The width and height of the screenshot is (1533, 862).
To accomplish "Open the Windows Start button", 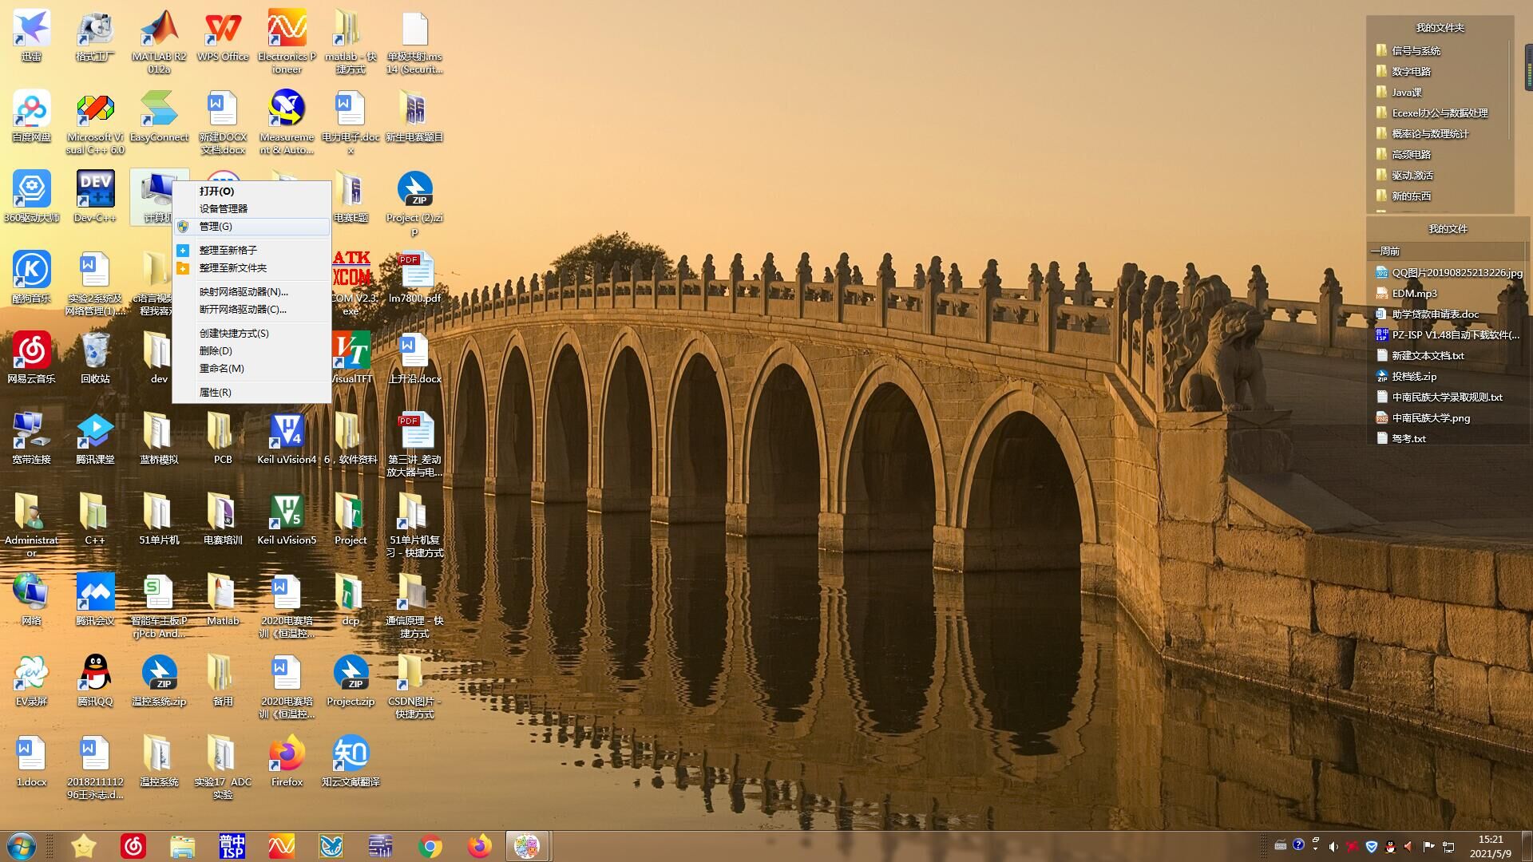I will 22,846.
